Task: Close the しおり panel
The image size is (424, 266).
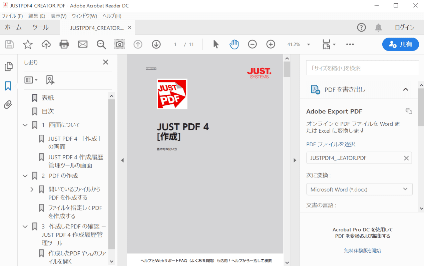Action: (x=105, y=62)
